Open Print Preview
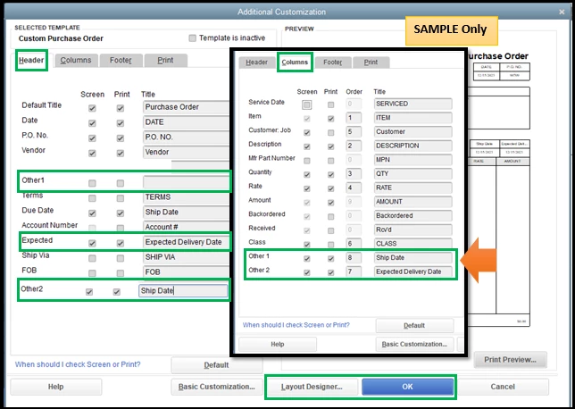Image resolution: width=575 pixels, height=409 pixels. point(510,360)
